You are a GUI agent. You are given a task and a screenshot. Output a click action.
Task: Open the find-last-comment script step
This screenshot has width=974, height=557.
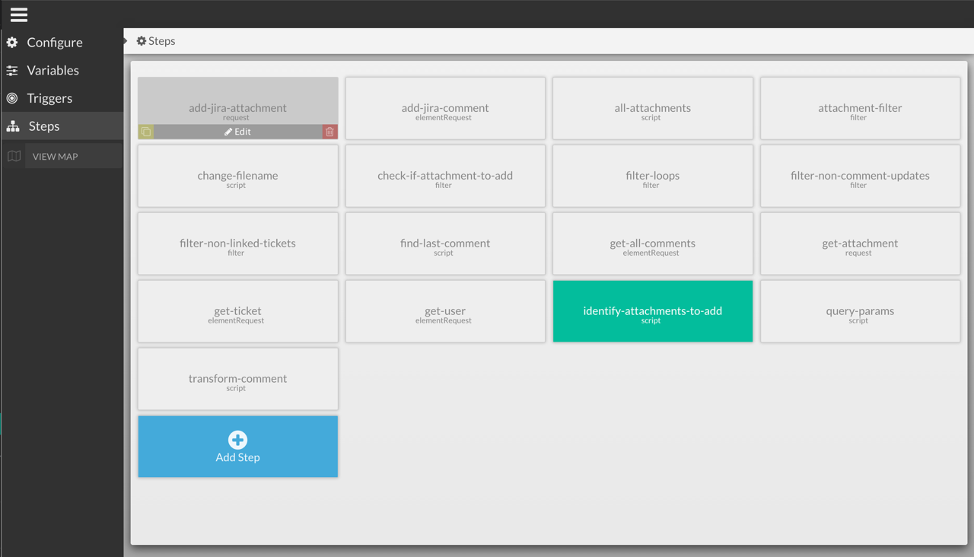445,243
